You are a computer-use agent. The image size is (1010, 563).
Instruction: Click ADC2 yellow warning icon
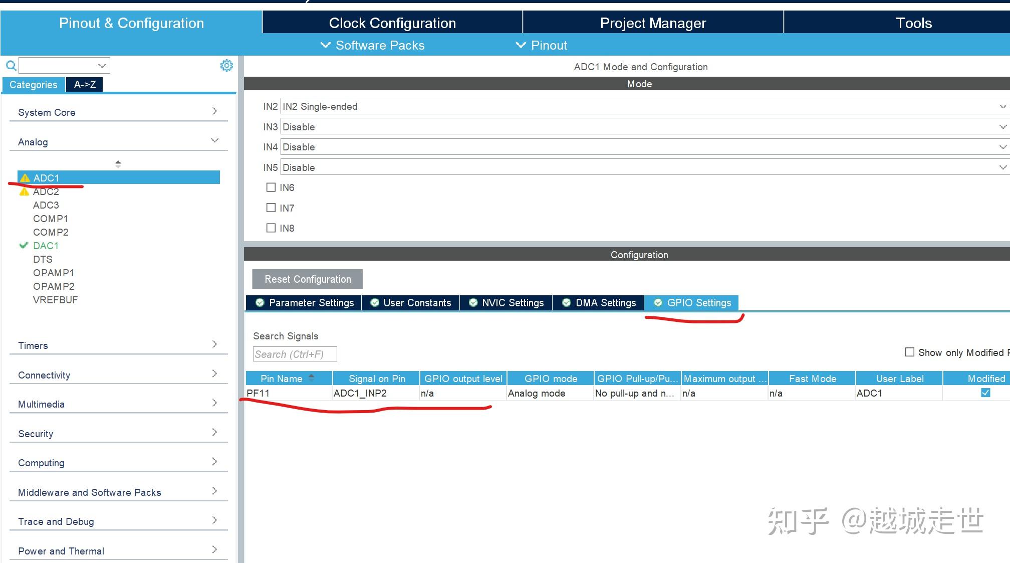[24, 192]
